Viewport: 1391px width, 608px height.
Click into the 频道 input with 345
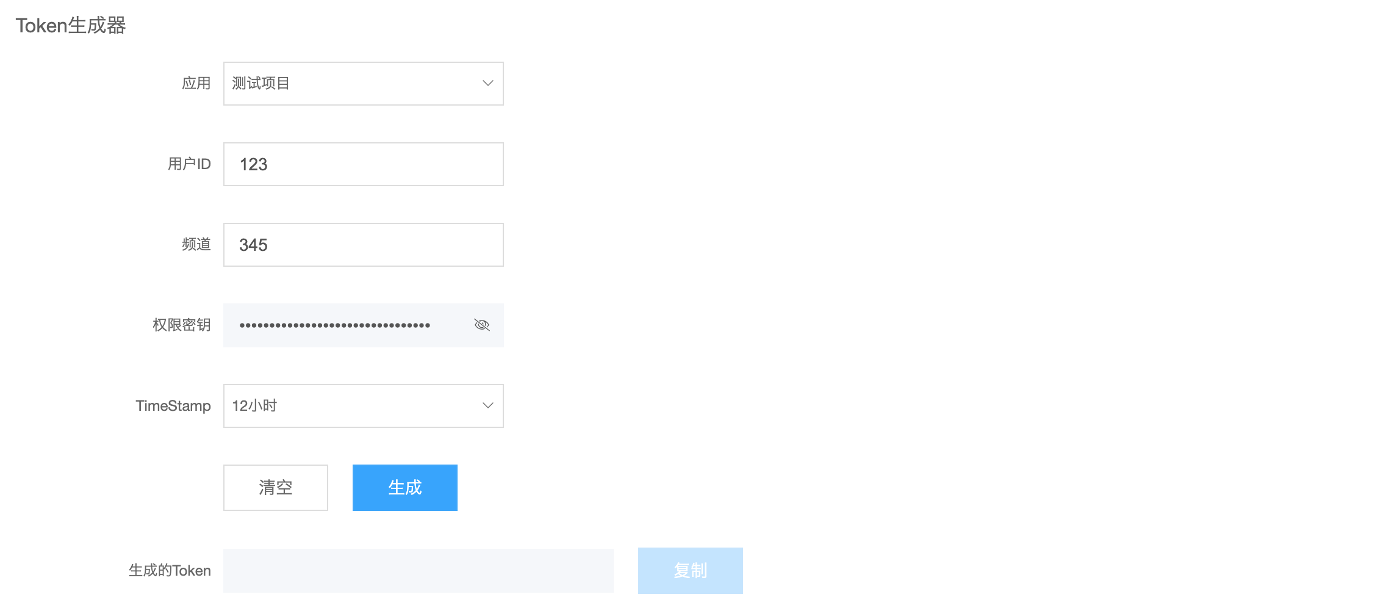click(364, 245)
